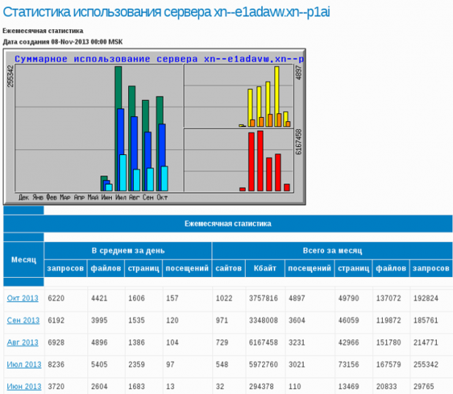Click the 'В среднем за день' header
453x394 pixels.
(127, 250)
